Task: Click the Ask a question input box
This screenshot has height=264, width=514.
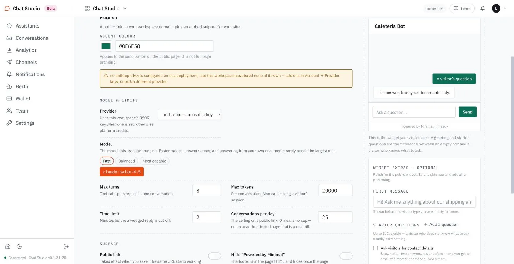Action: coord(414,112)
